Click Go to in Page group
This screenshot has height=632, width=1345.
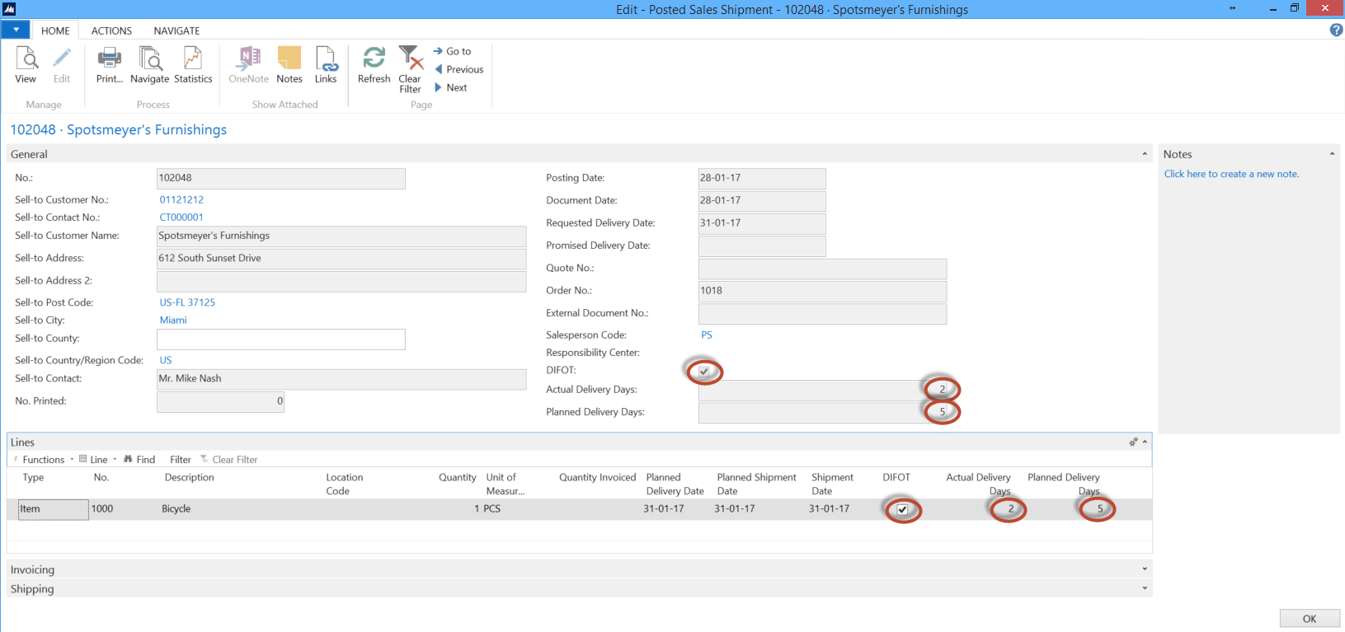click(x=453, y=51)
